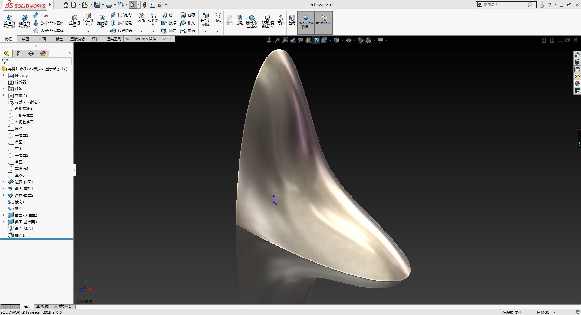Select the 抽壳 shell tool in ribbon
This screenshot has width=581, height=315.
click(169, 31)
